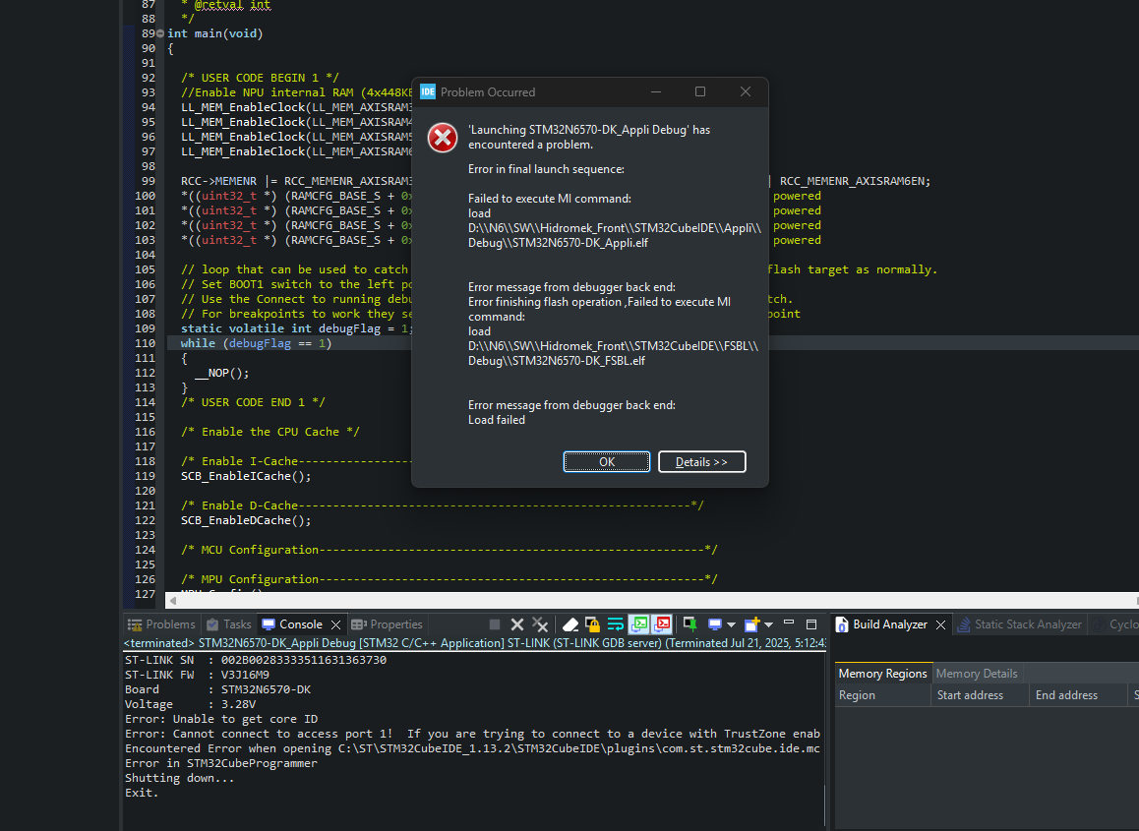Viewport: 1139px width, 831px height.
Task: Click the Pin Console icon
Action: tap(690, 624)
